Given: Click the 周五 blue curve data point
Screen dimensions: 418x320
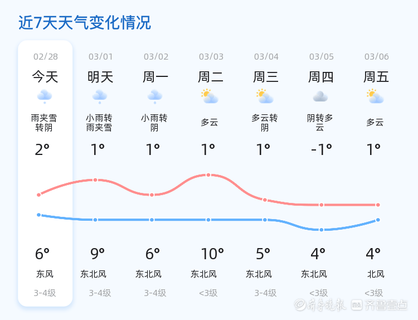Looking at the screenshot, I should 378,220.
